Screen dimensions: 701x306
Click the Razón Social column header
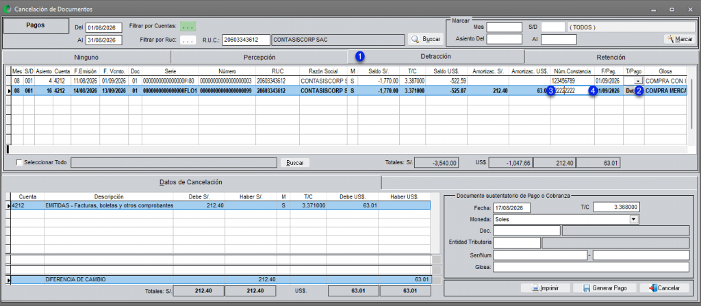(323, 71)
